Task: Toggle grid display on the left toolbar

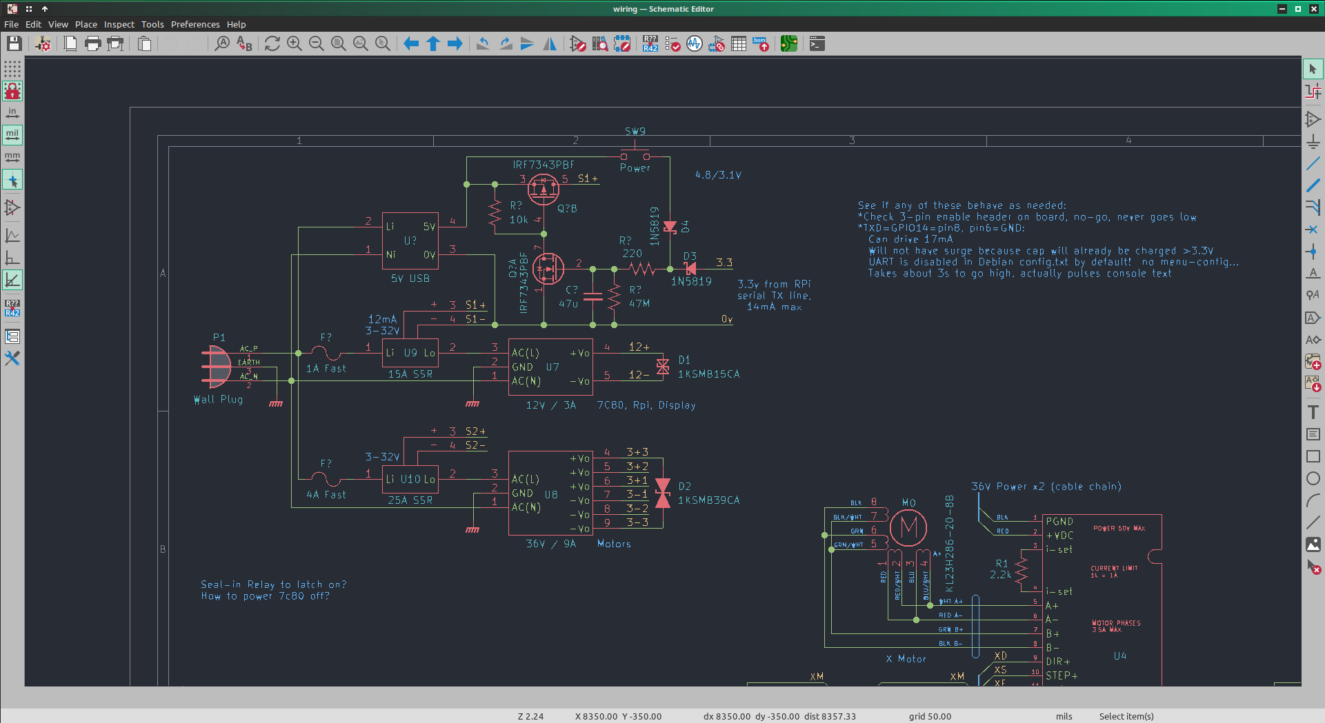Action: (12, 69)
